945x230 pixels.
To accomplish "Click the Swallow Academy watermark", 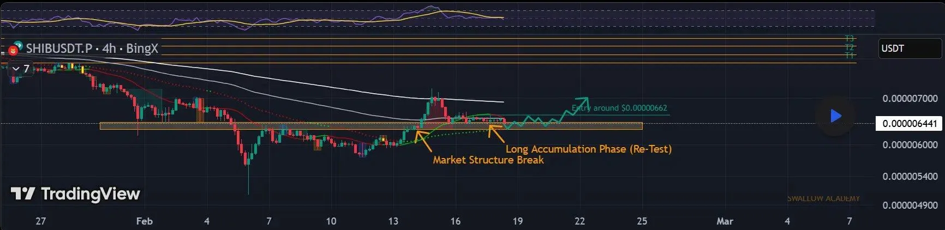I will [x=823, y=198].
